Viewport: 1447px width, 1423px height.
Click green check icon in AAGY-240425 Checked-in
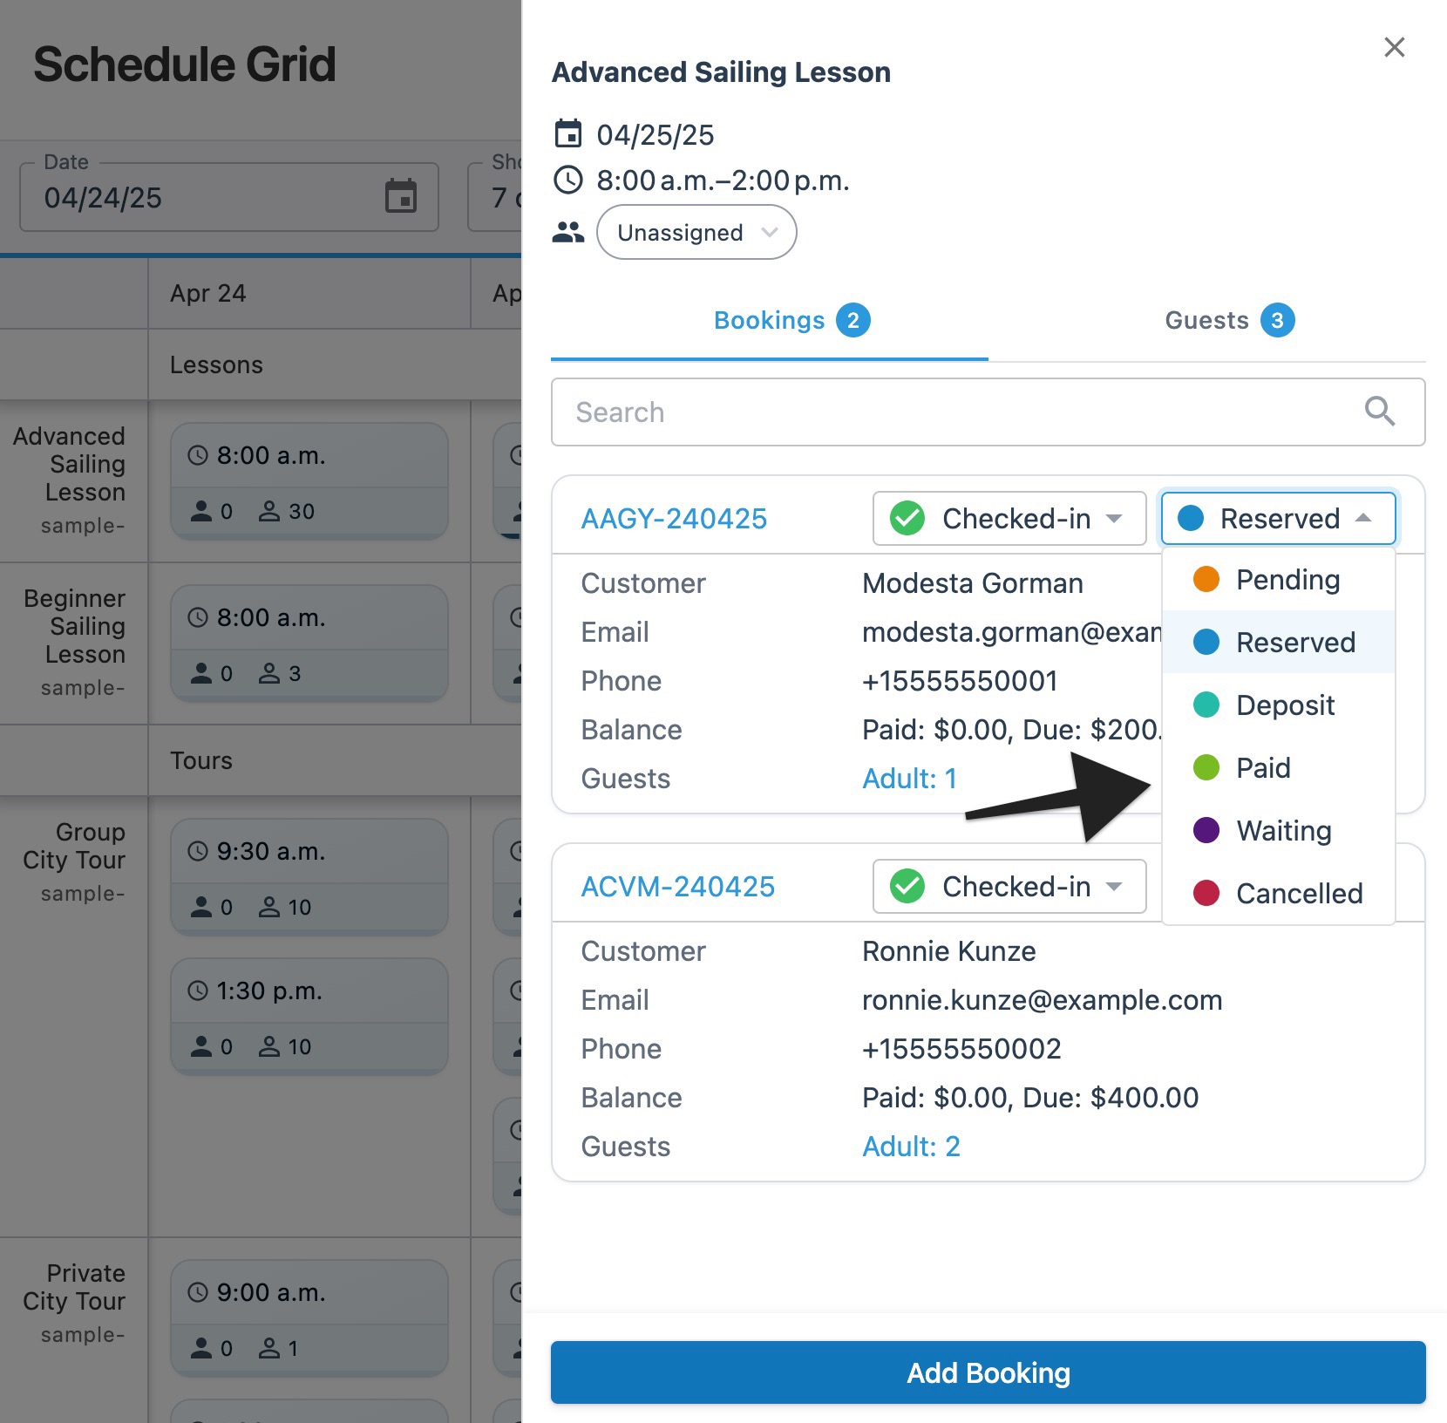coord(907,518)
